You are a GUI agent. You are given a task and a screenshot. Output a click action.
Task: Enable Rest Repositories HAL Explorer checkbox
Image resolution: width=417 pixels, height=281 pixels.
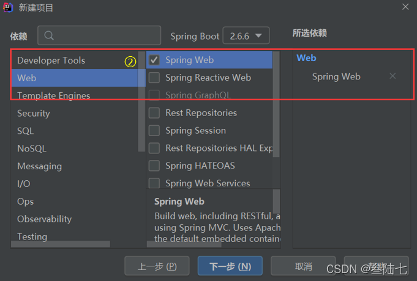coord(154,148)
